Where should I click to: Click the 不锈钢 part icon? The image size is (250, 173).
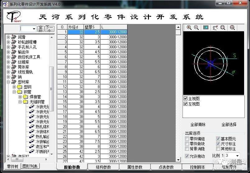32,151
